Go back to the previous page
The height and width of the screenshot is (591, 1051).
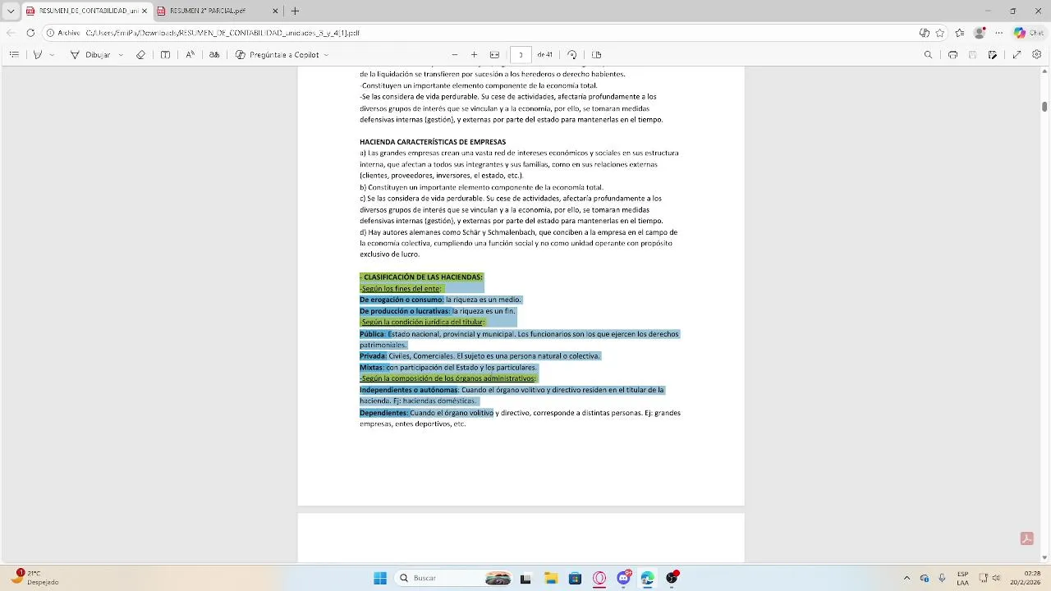coord(10,33)
